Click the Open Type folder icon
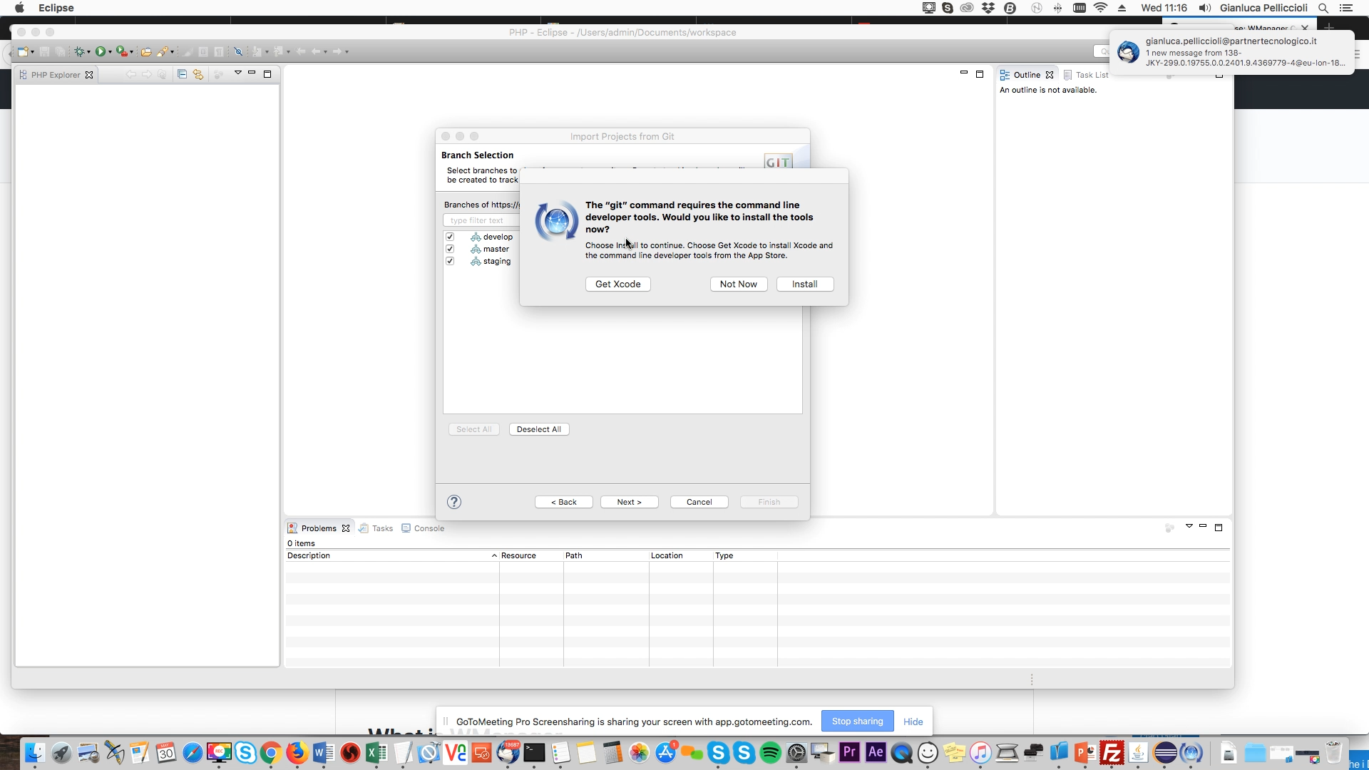 (145, 51)
